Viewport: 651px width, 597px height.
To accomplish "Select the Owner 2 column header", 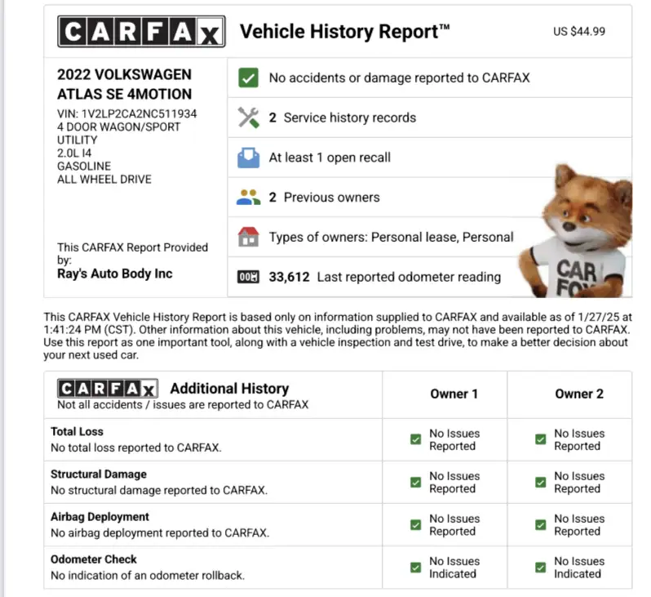I will (579, 394).
